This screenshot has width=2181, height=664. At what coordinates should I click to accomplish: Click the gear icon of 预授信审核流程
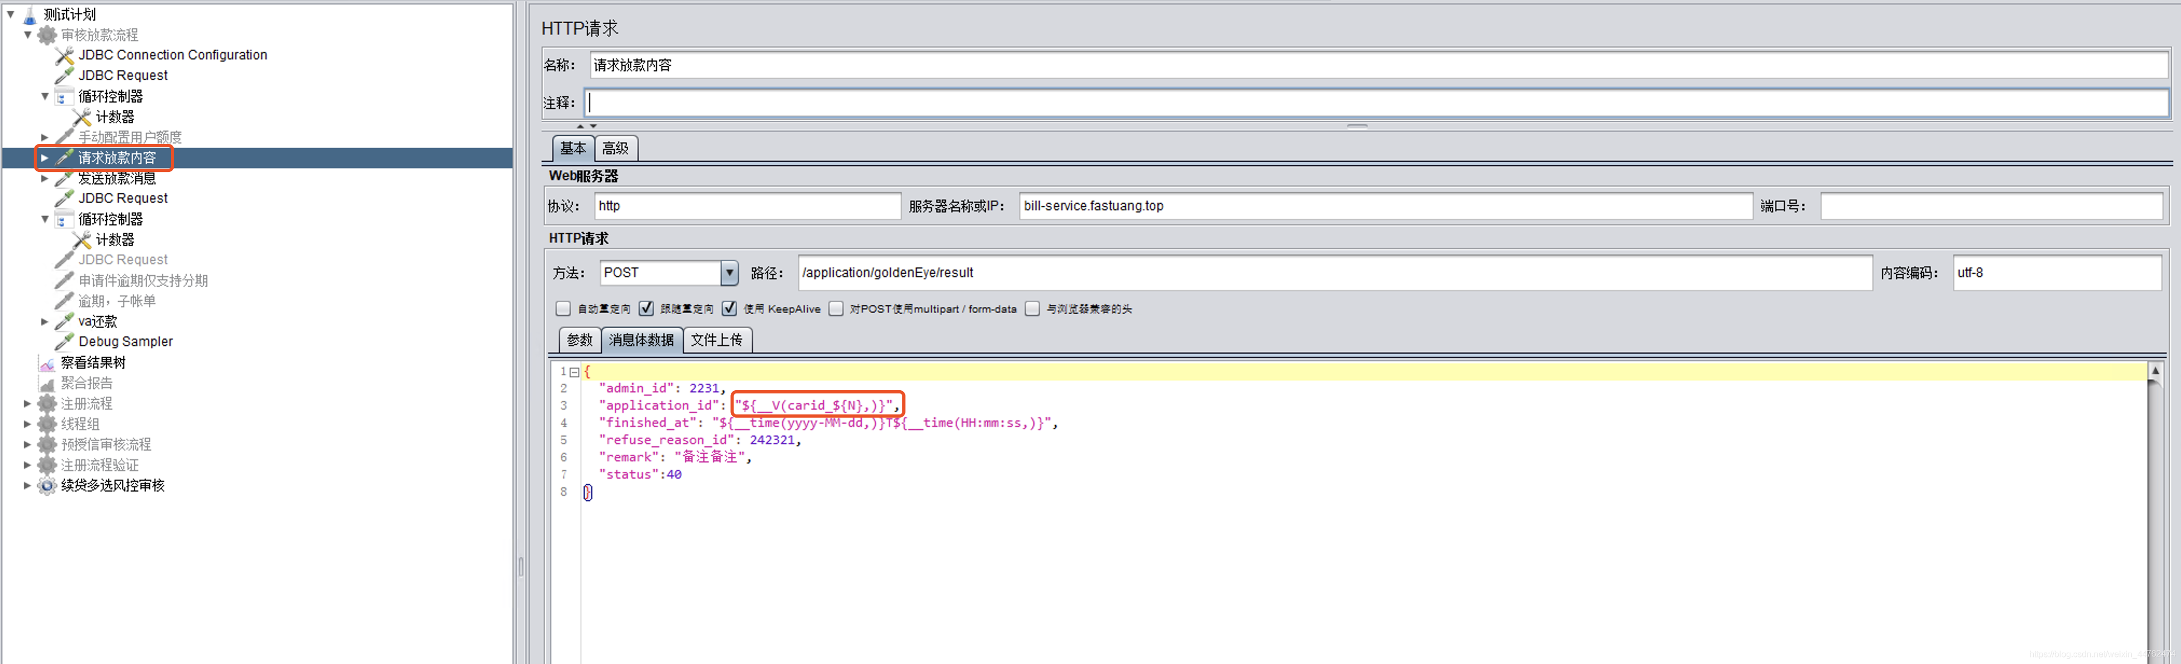point(47,444)
